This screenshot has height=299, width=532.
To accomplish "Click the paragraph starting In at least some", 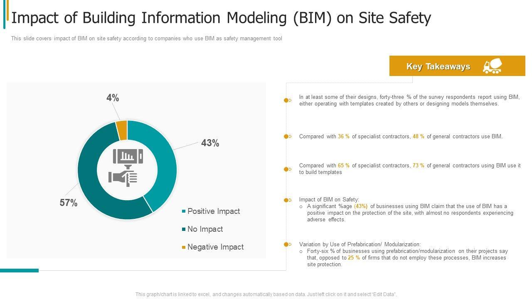I will click(x=409, y=100).
